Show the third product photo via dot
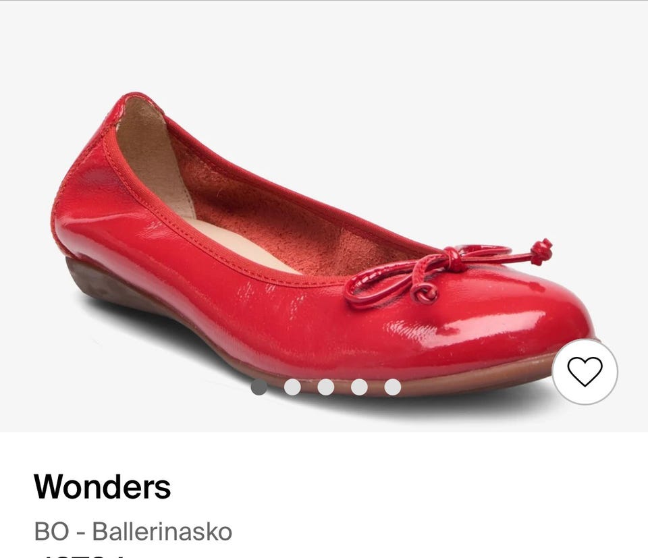The width and height of the screenshot is (648, 558). [326, 387]
